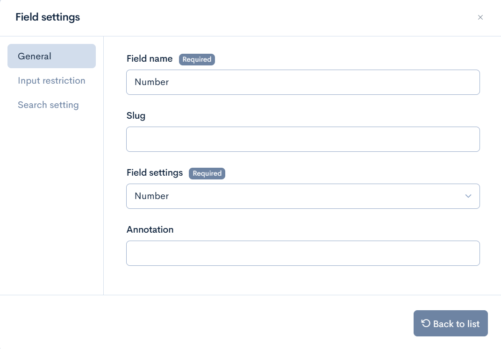Select the Number text in Field name

click(152, 82)
